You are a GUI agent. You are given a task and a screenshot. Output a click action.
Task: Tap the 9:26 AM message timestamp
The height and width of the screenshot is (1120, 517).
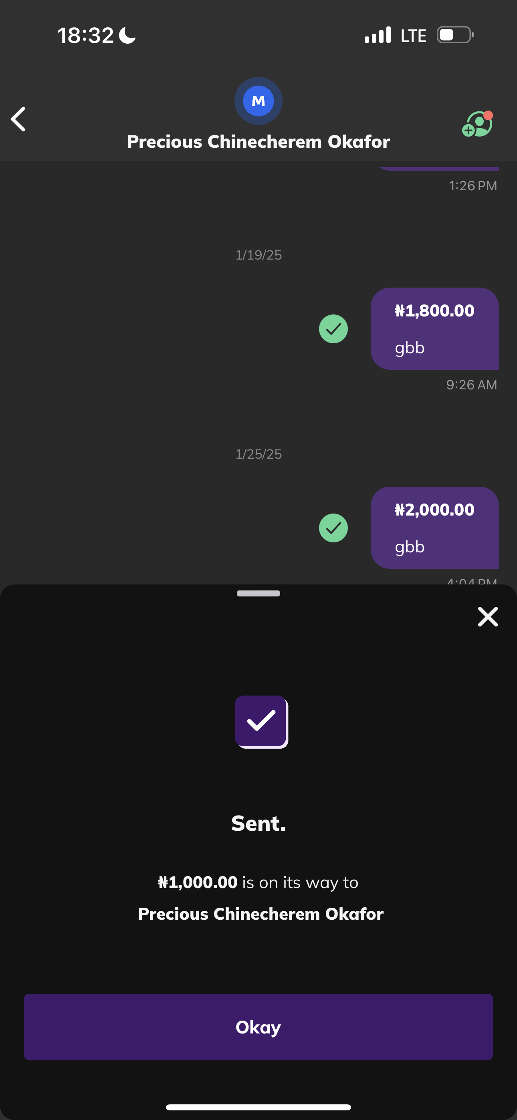coord(471,385)
